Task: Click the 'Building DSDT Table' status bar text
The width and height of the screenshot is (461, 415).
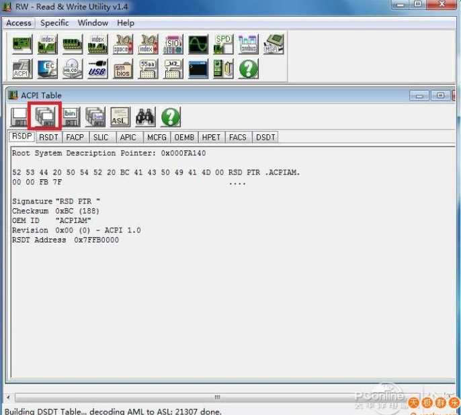Action: [x=113, y=411]
